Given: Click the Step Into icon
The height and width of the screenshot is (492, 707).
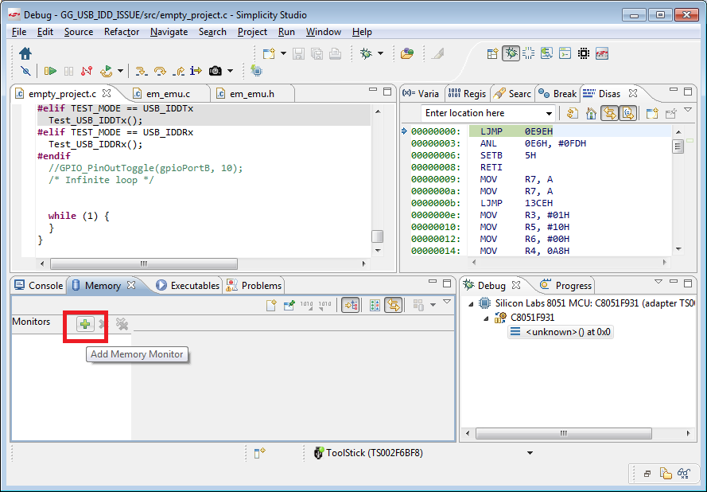Looking at the screenshot, I should coord(141,70).
